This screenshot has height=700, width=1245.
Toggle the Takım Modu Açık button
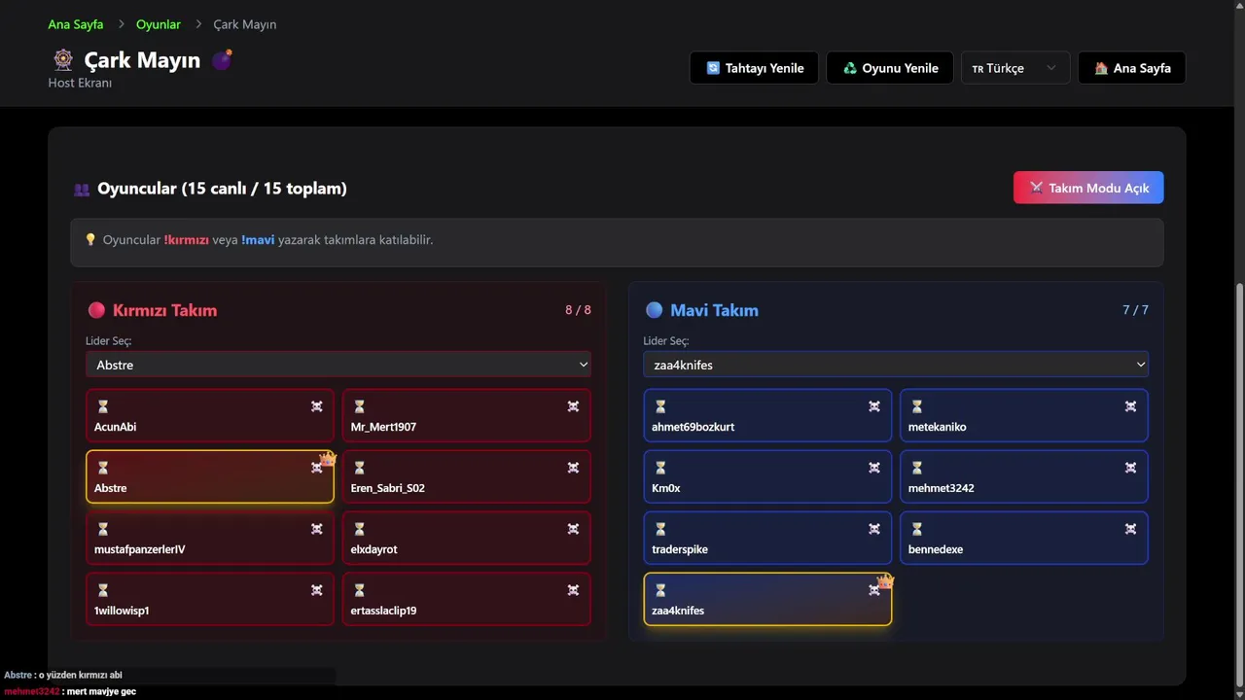[x=1087, y=188]
